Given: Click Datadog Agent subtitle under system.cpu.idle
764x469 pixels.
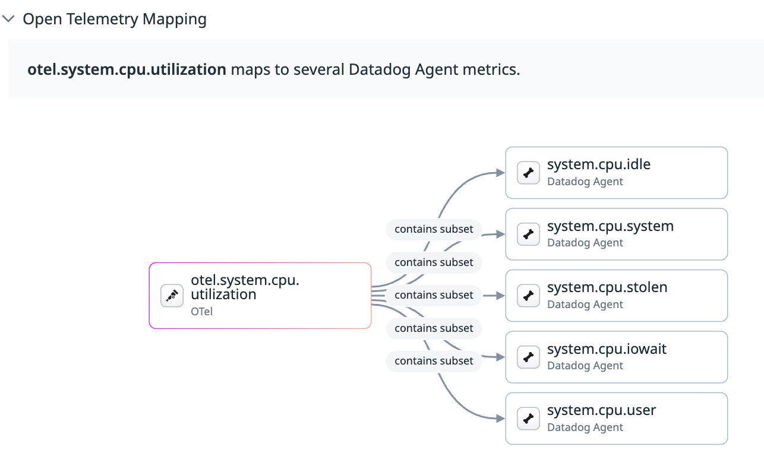Looking at the screenshot, I should (x=585, y=182).
